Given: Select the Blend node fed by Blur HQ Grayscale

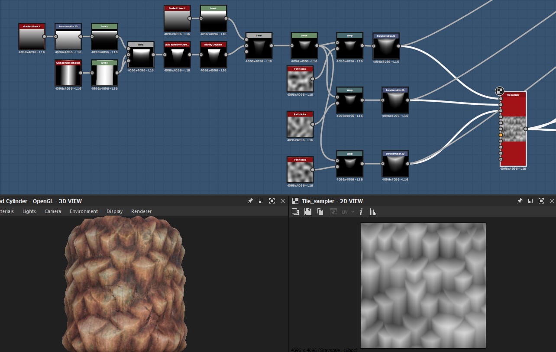Looking at the screenshot, I should (x=259, y=45).
